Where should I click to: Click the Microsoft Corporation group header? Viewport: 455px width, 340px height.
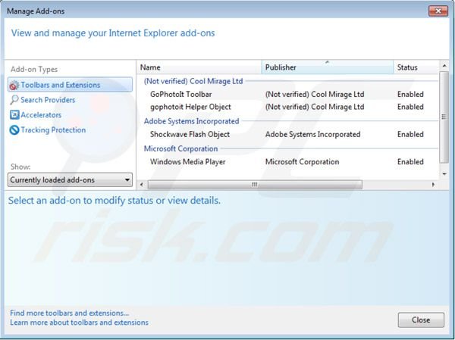point(180,149)
